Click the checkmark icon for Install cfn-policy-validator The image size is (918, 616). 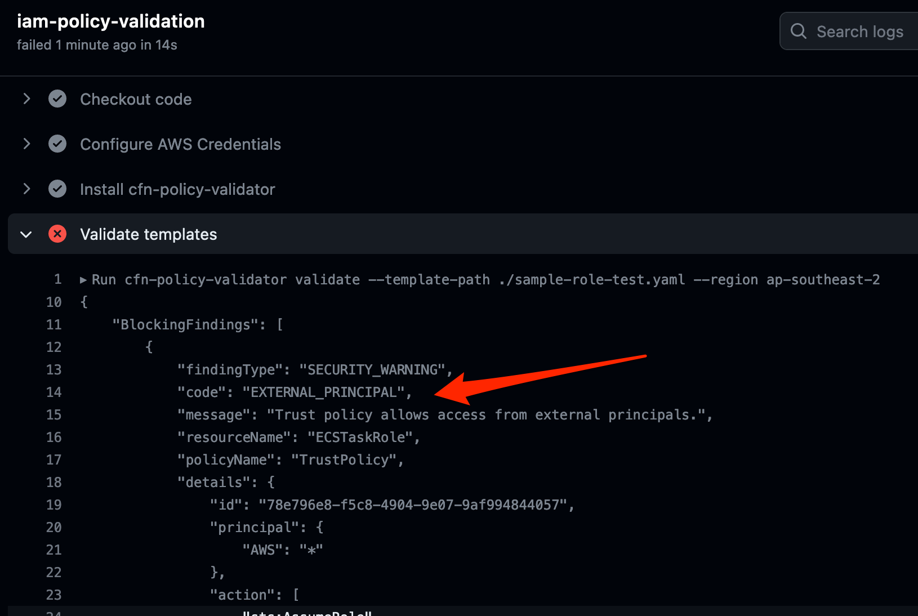pos(57,189)
